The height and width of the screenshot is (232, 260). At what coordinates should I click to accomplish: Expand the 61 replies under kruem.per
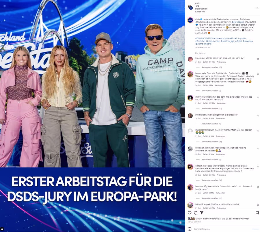[x=212, y=67]
